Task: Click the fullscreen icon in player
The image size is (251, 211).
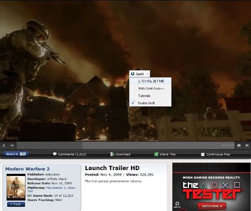Action: (247, 145)
